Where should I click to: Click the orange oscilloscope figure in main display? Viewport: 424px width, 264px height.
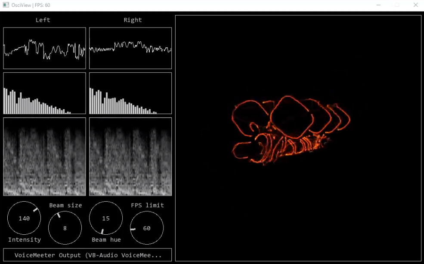pos(291,130)
